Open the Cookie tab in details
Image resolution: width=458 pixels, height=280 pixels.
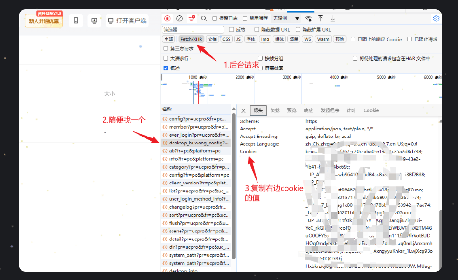point(371,110)
